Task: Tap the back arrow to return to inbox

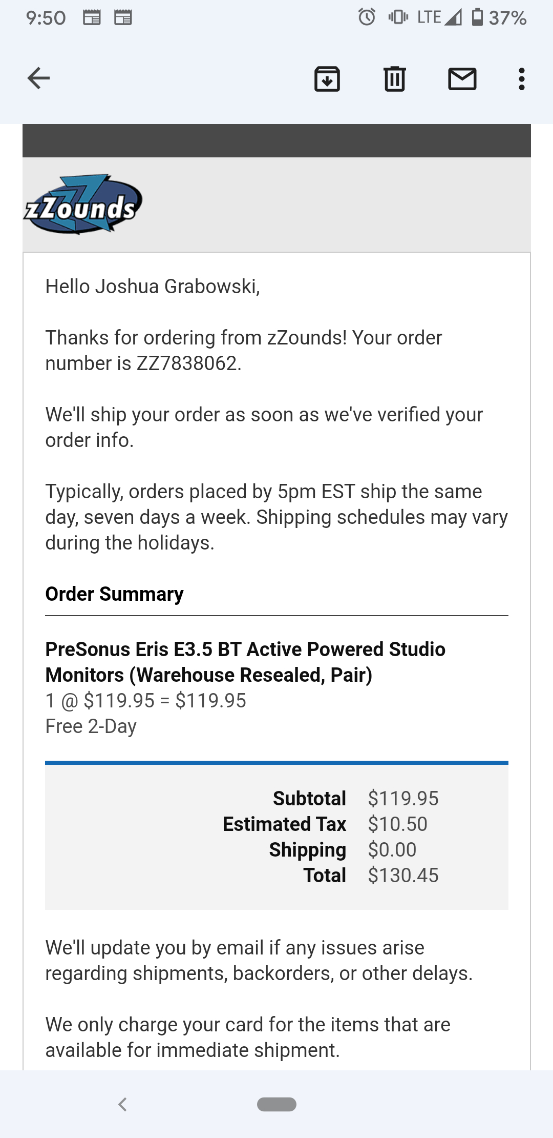Action: [39, 79]
